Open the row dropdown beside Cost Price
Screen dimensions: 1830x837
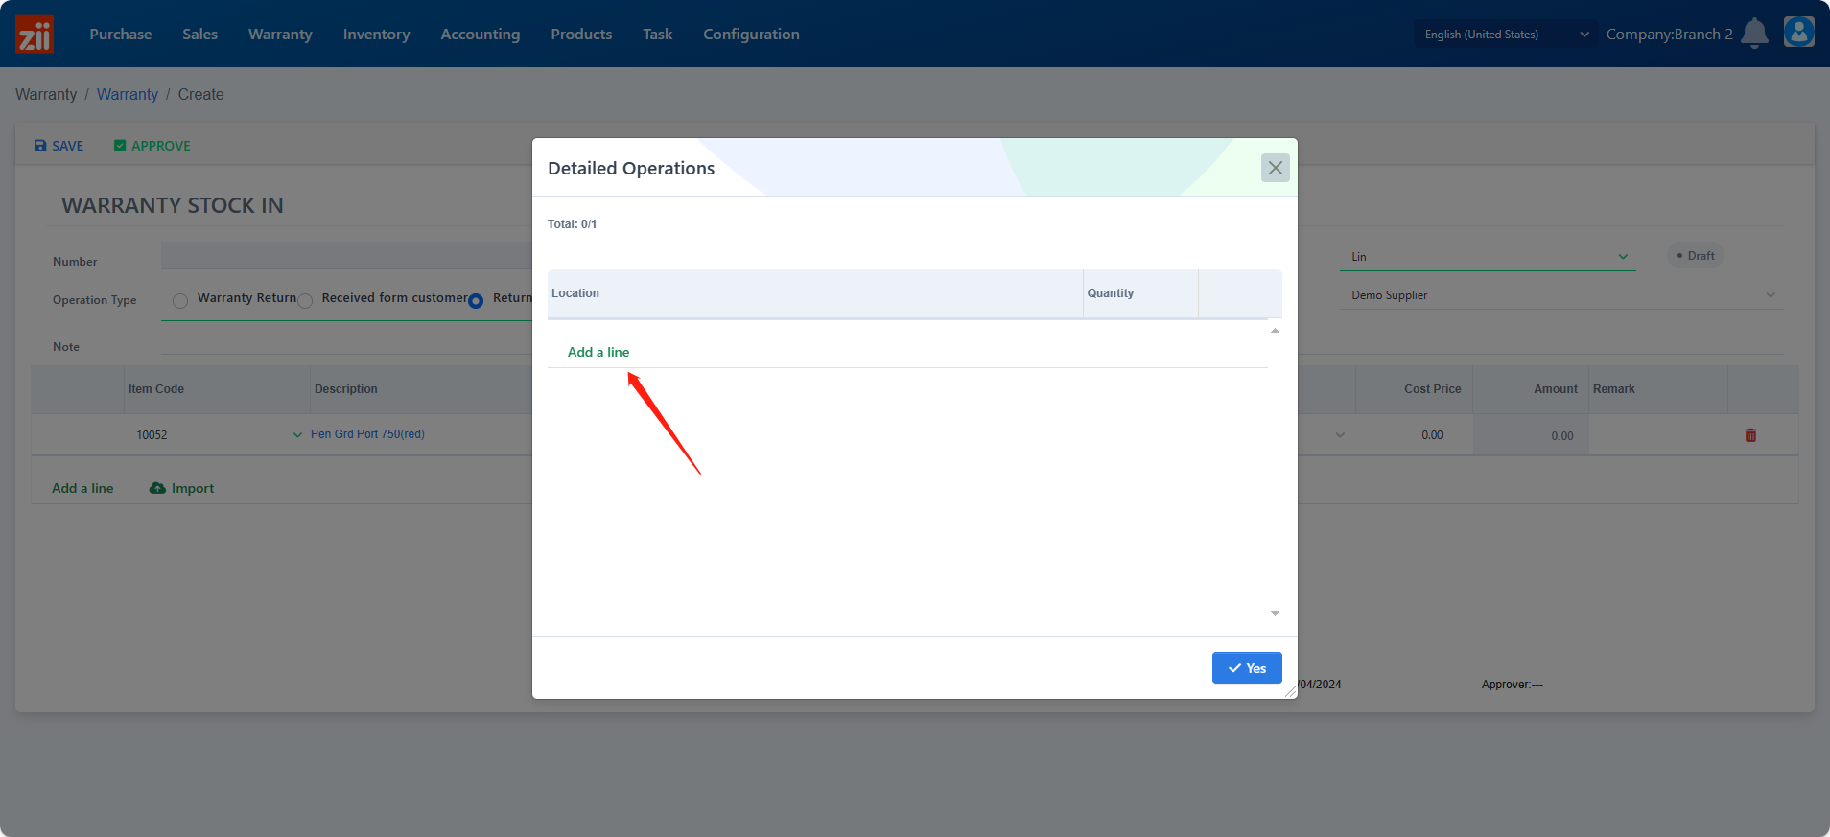pos(1340,435)
